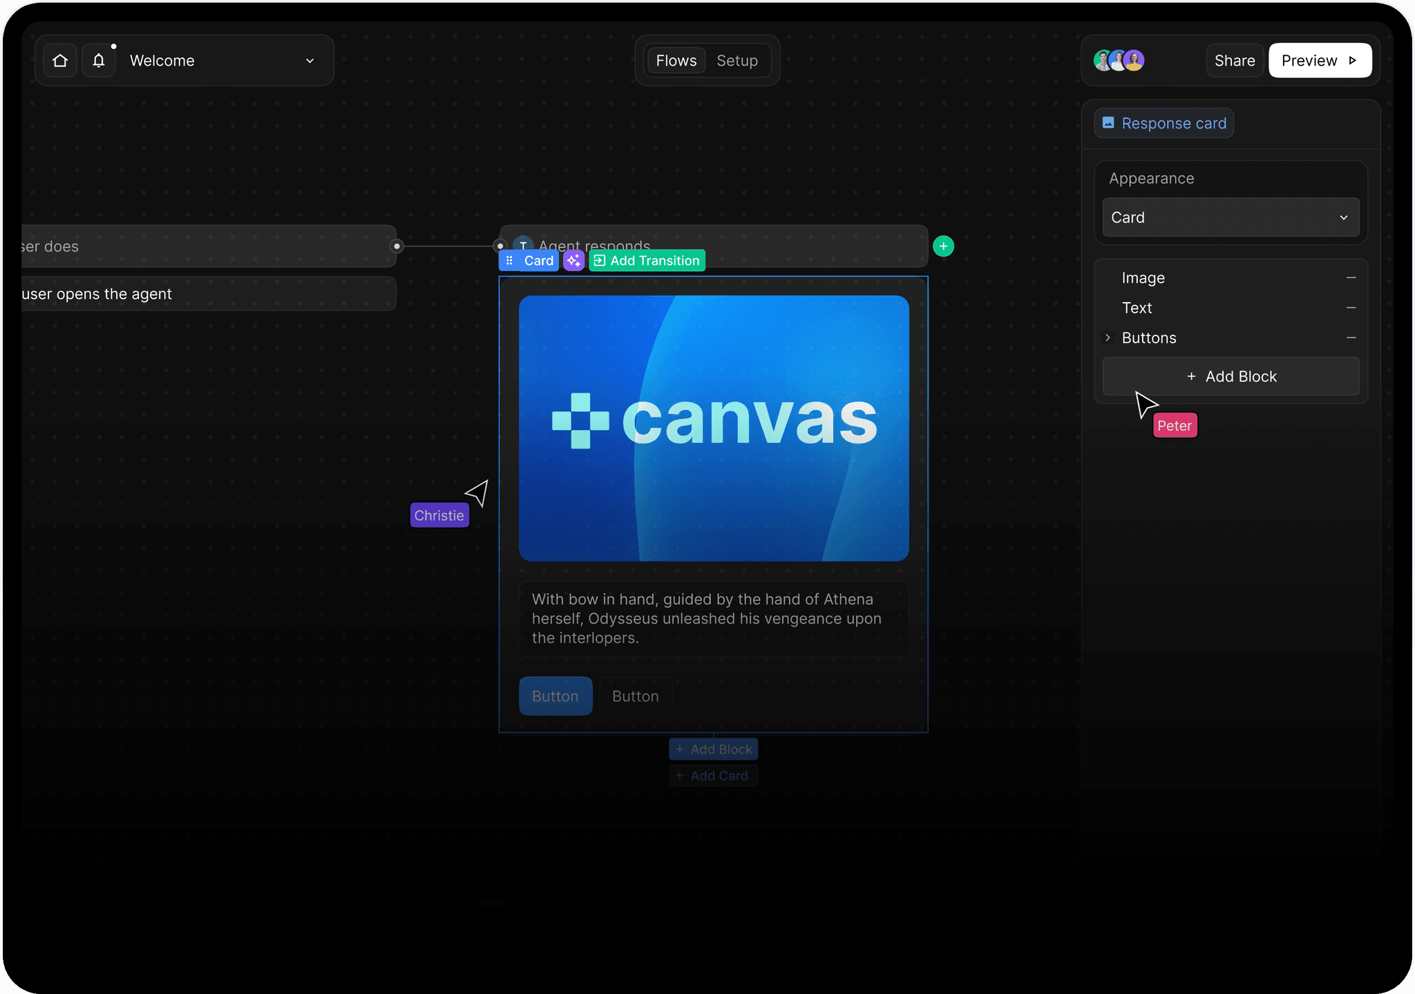This screenshot has width=1415, height=994.
Task: Click Add Block below the card
Action: 714,749
